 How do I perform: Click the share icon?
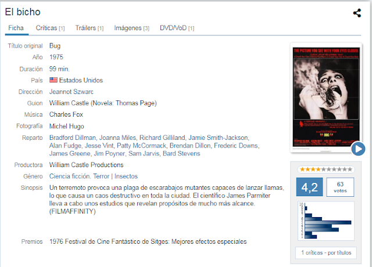pyautogui.click(x=357, y=13)
